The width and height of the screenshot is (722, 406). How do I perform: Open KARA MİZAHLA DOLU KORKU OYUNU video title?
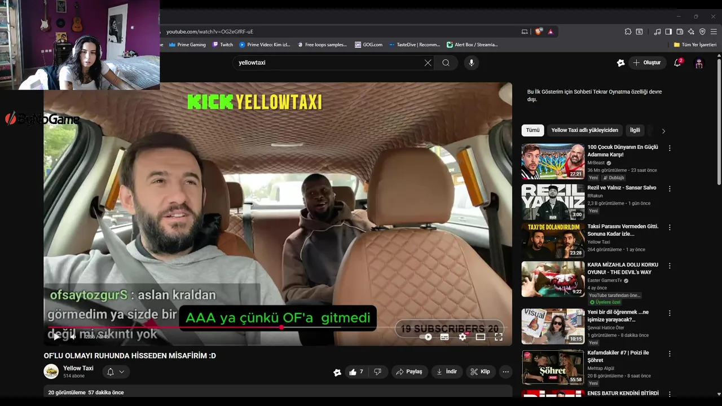click(623, 268)
